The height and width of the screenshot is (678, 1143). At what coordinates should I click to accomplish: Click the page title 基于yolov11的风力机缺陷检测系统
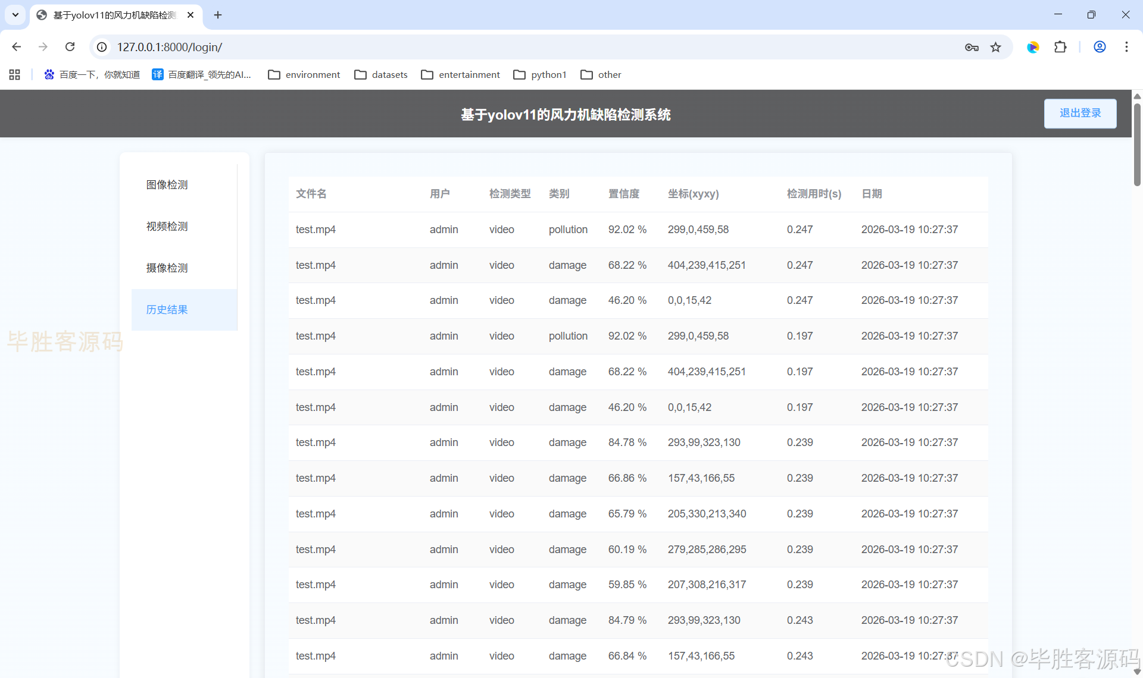click(566, 114)
